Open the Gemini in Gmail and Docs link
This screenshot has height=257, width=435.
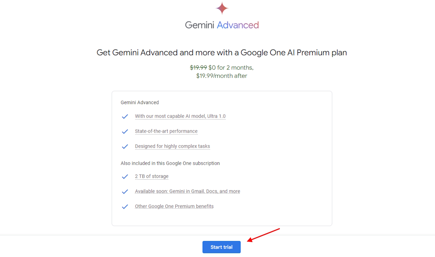(188, 191)
